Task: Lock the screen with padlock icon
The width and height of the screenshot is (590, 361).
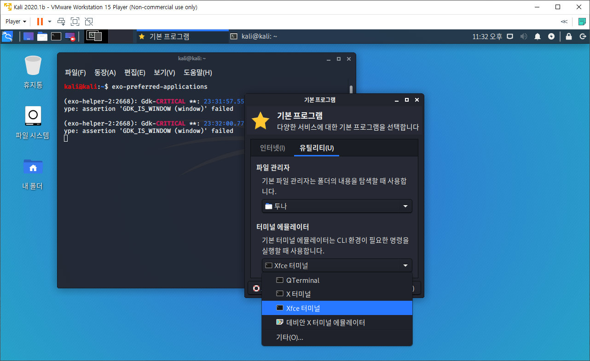Action: (x=569, y=36)
